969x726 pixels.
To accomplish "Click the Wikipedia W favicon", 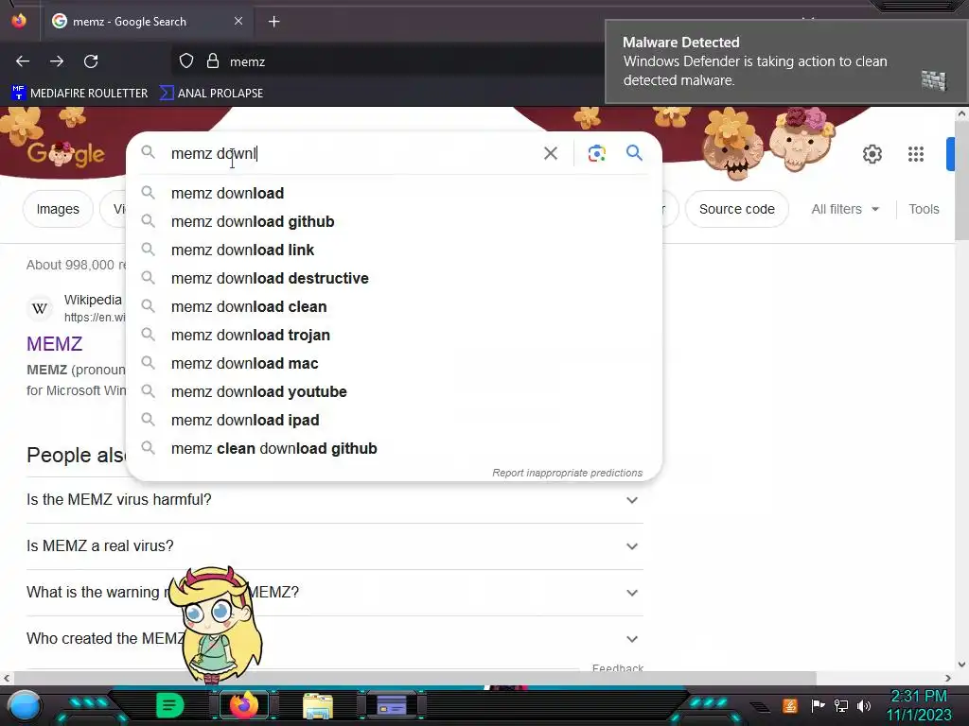I will point(40,308).
